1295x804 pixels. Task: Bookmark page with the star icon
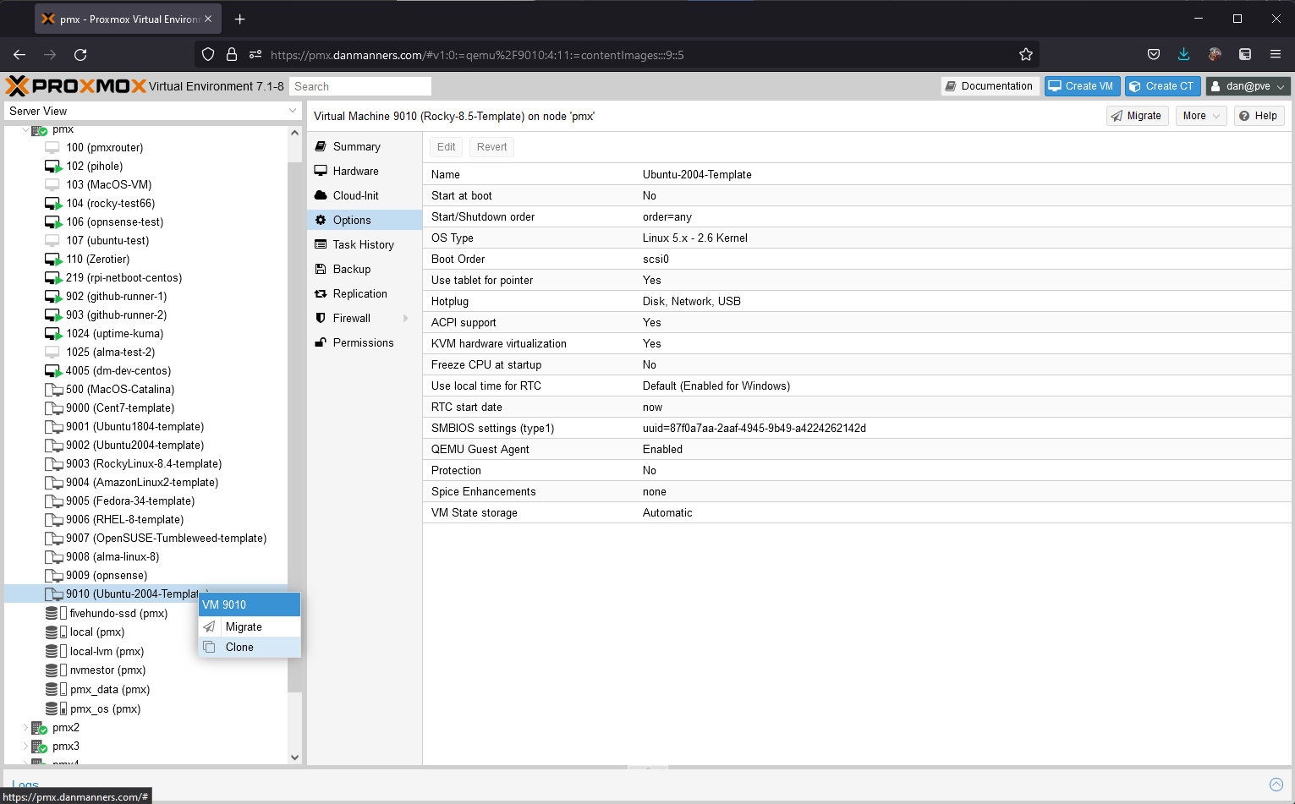click(1026, 54)
